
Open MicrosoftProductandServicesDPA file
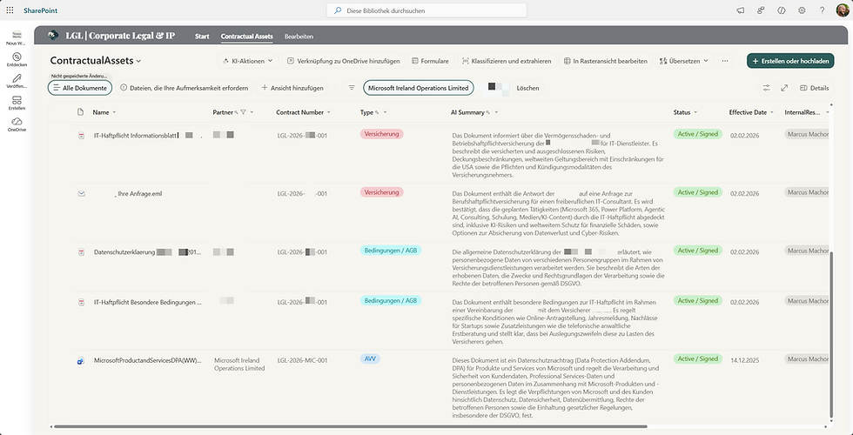(x=147, y=360)
